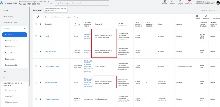Click the green status dot for LUWAK ремаркетинг
220x107 pixels.
(40, 99)
